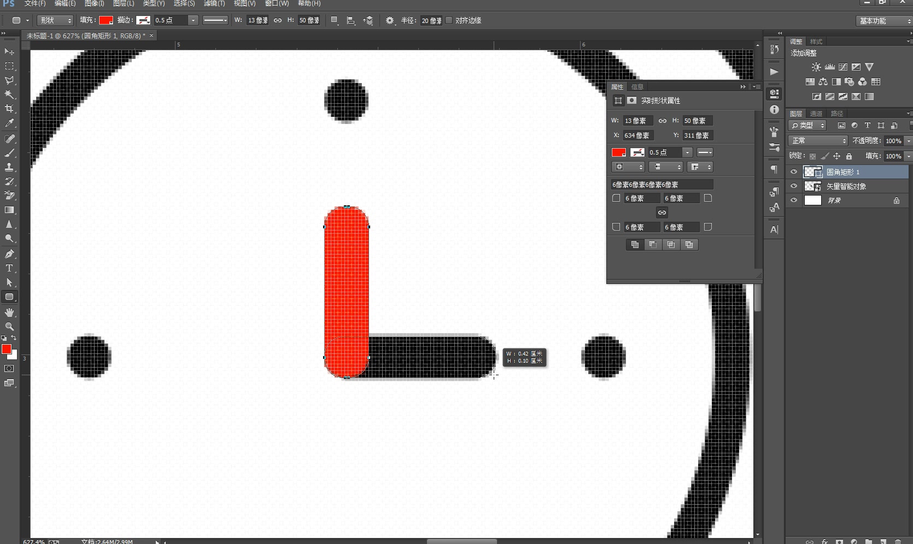The height and width of the screenshot is (544, 913).
Task: Select the Rounded Rectangle shape tool
Action: click(9, 297)
